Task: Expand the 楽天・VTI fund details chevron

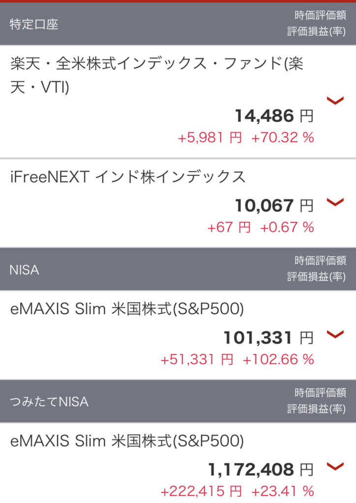Action: point(335,101)
